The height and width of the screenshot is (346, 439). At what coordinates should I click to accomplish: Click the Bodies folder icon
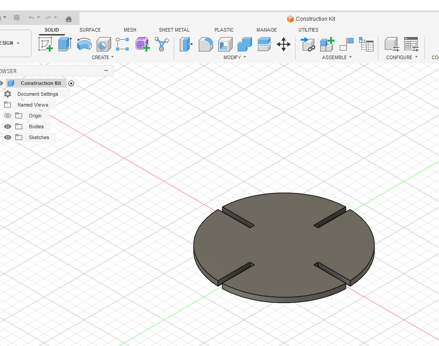point(19,126)
